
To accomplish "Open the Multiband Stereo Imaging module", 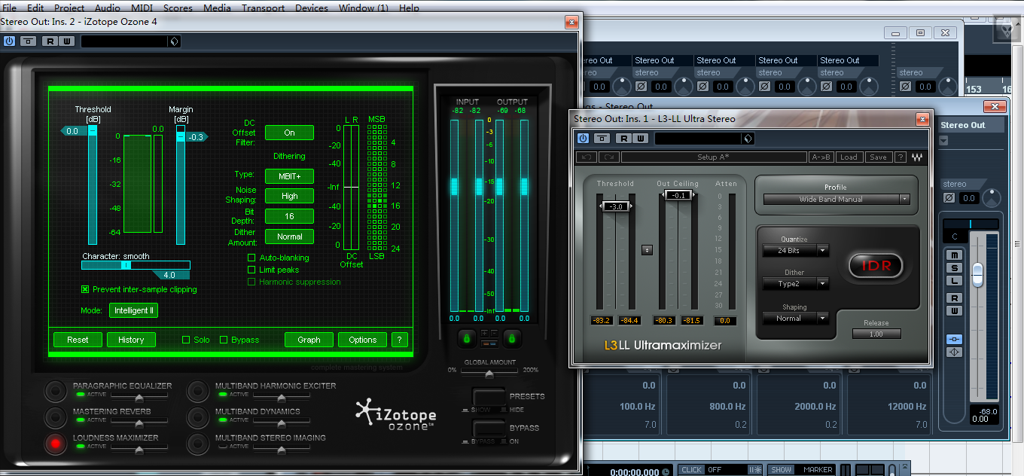I will click(x=198, y=443).
